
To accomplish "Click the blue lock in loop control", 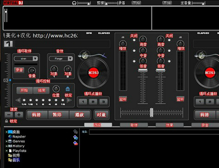I will pyautogui.click(x=68, y=89).
